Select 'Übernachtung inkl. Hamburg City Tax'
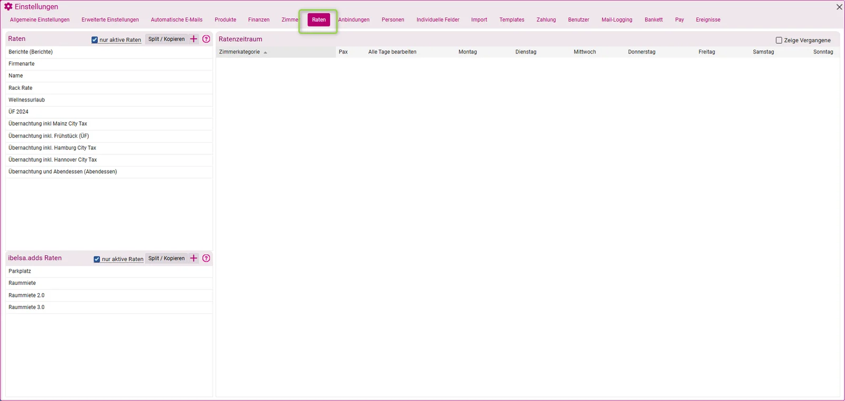This screenshot has height=401, width=845. point(109,148)
